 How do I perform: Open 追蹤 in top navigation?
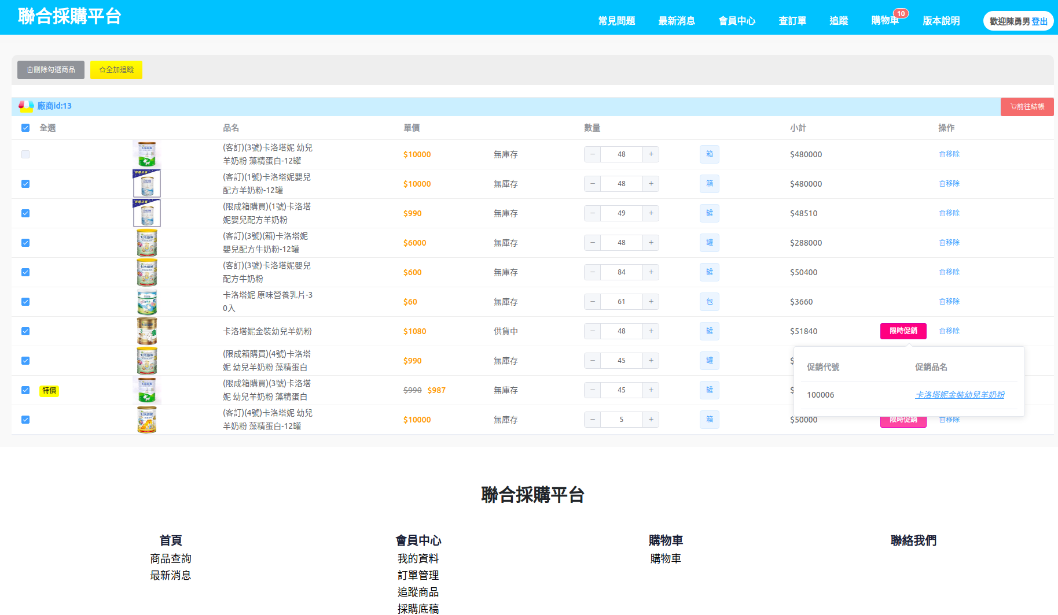click(x=839, y=21)
